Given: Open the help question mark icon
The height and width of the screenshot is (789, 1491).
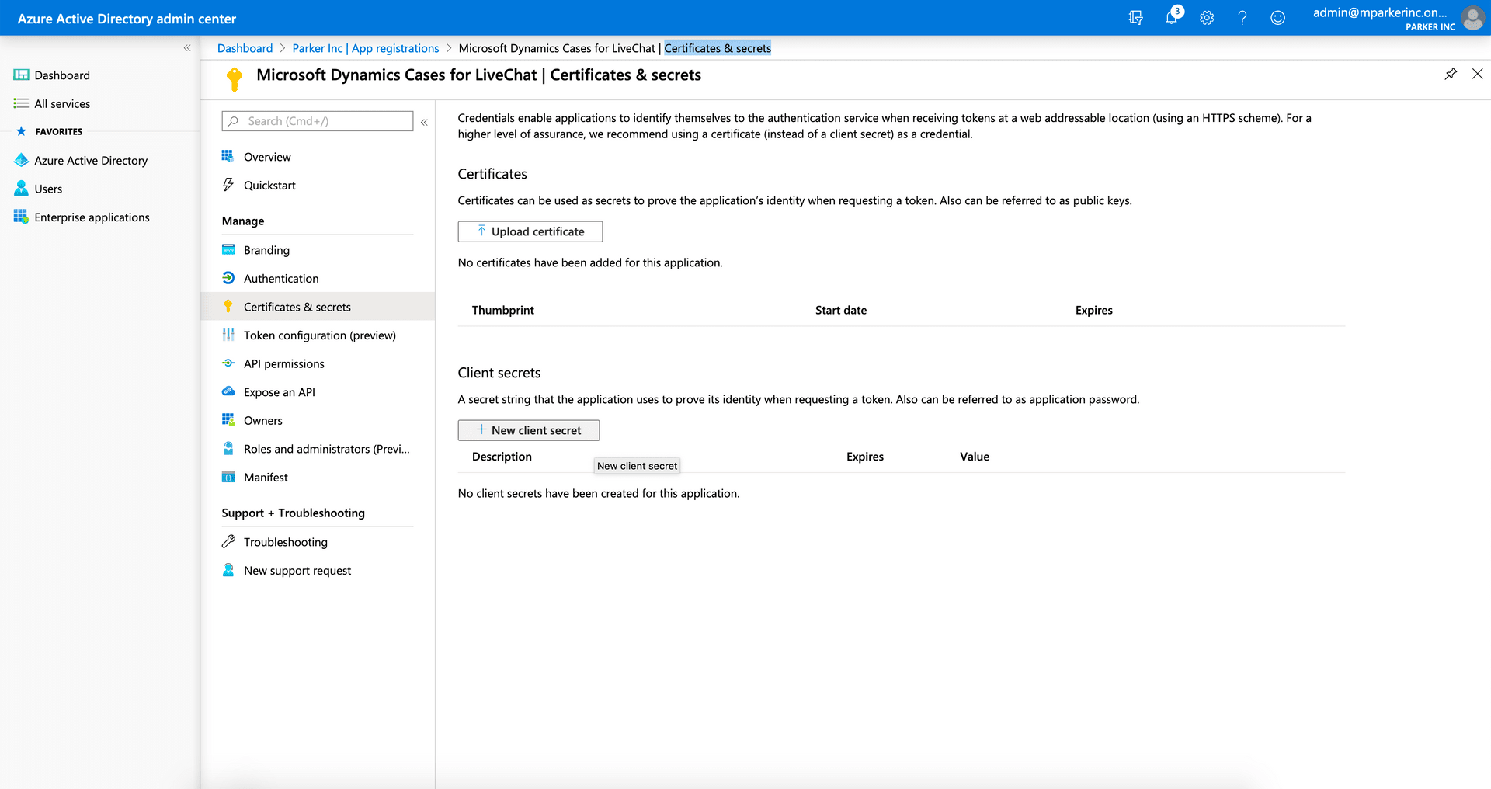Looking at the screenshot, I should (1242, 18).
